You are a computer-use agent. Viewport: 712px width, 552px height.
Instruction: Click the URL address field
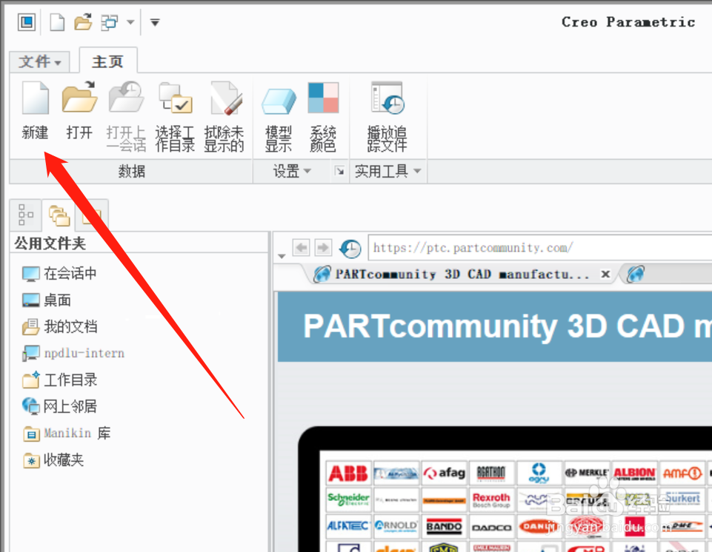point(540,248)
